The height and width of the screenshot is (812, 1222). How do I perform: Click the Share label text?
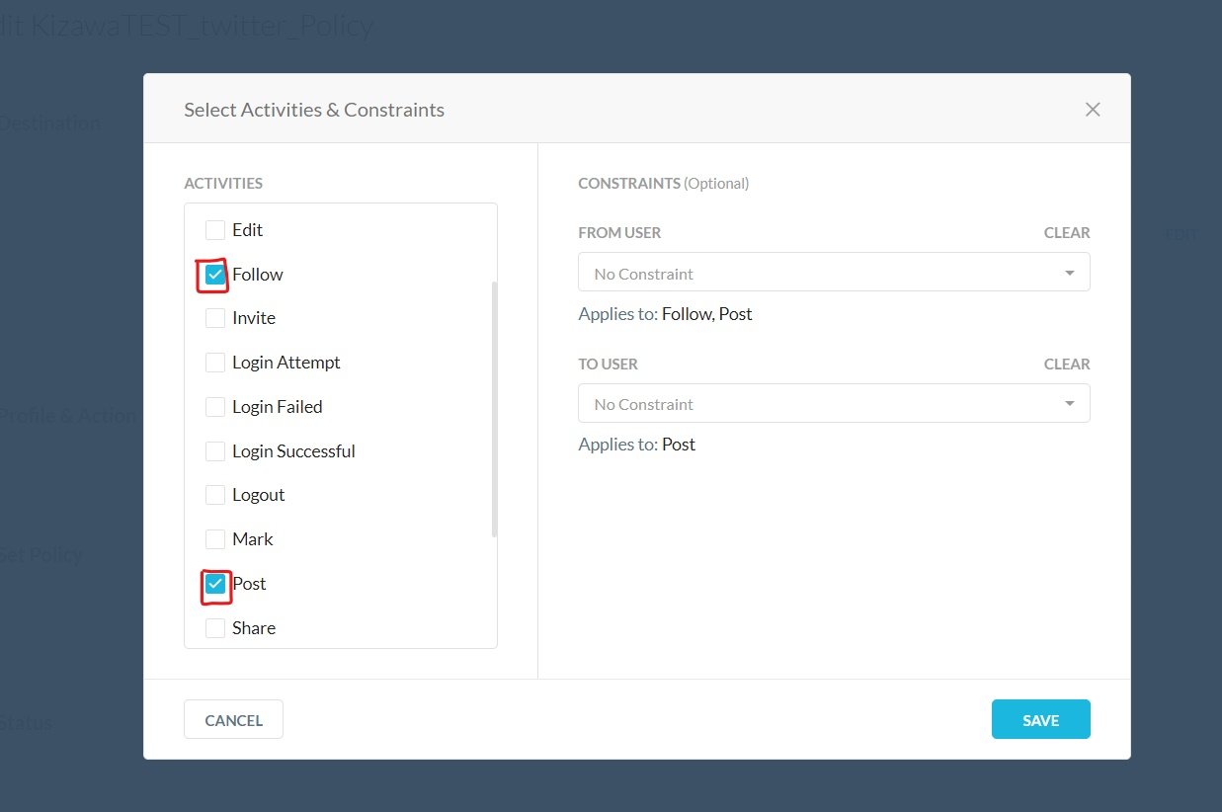(x=254, y=628)
